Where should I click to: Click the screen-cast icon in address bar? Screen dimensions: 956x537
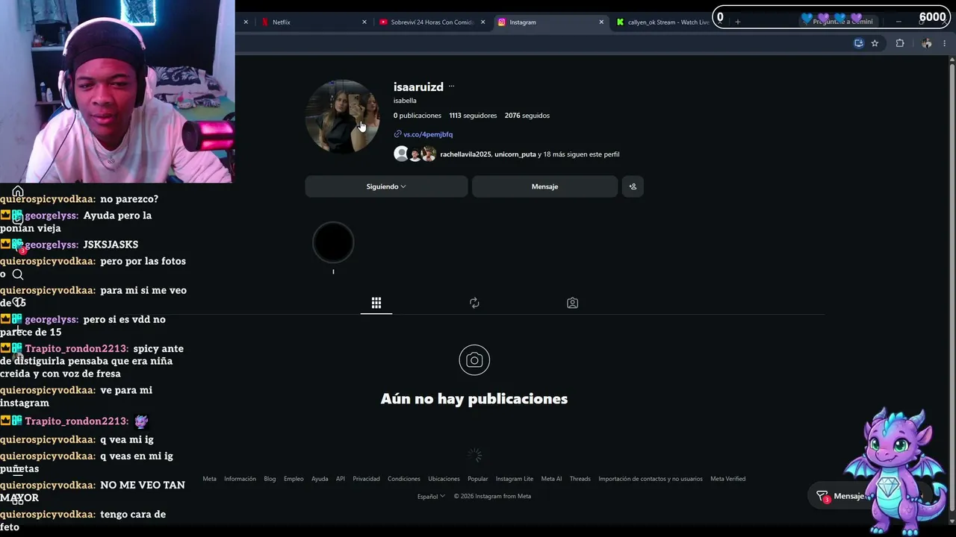tap(859, 43)
